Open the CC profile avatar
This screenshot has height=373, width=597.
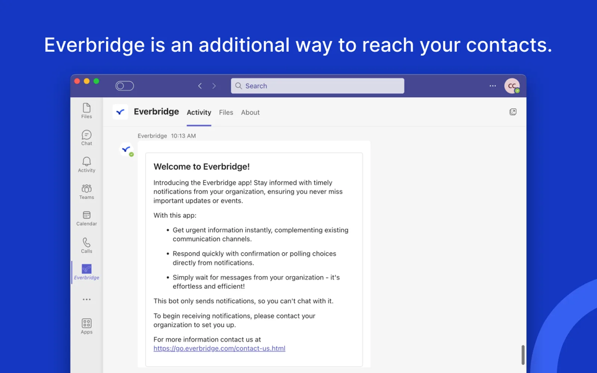pos(512,86)
